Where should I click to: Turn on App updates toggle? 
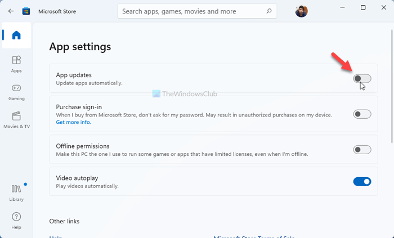click(x=362, y=79)
